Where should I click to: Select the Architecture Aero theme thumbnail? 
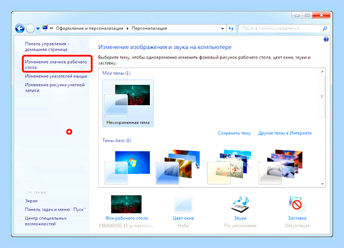coord(178,167)
